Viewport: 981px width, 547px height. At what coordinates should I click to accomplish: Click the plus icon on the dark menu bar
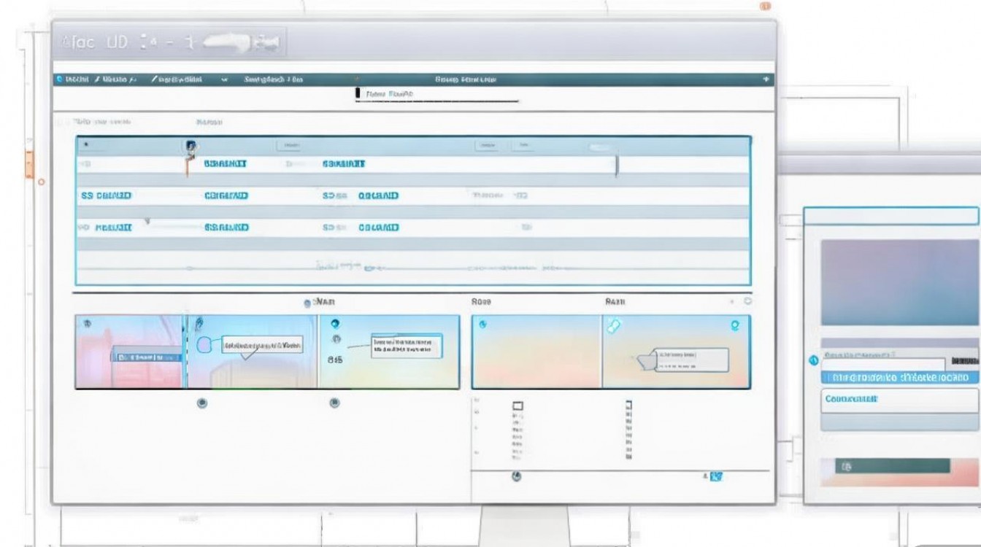pyautogui.click(x=766, y=79)
